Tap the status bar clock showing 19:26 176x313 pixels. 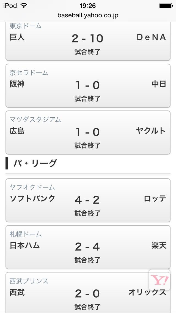click(88, 6)
